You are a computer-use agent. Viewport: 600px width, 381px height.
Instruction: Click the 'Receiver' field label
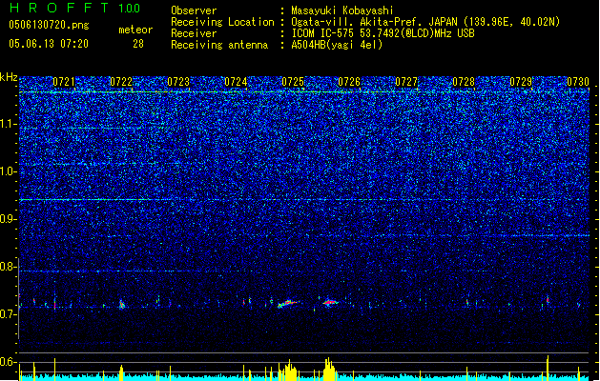[194, 33]
